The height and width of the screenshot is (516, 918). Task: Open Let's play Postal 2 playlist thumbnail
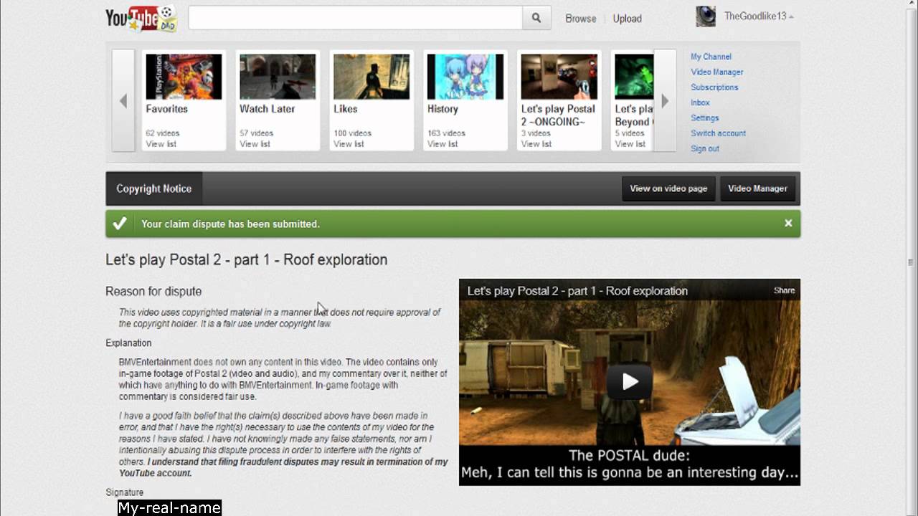coord(559,77)
